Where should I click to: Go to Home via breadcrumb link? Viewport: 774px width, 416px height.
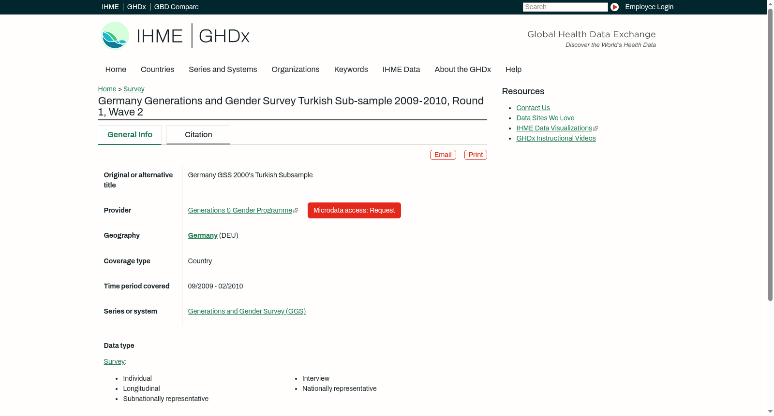click(x=107, y=89)
